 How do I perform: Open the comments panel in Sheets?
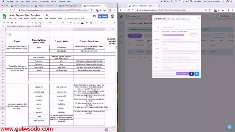[x=94, y=16]
